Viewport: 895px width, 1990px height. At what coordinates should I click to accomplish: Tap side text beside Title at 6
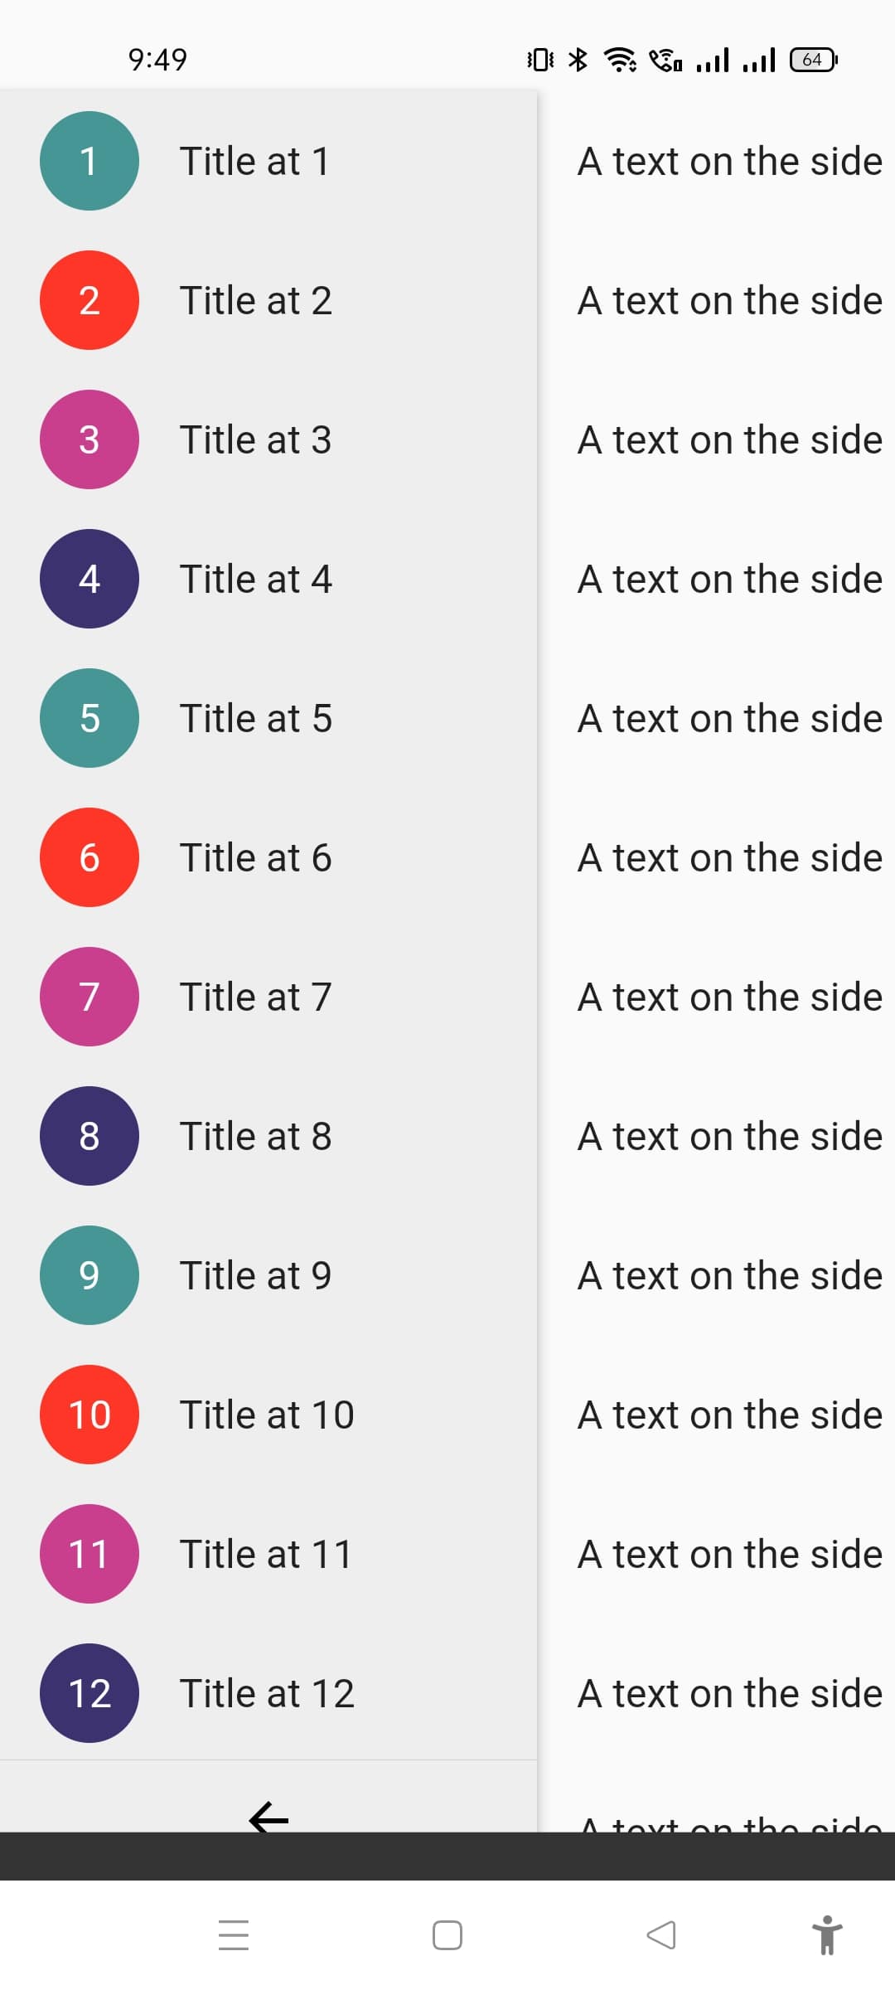[729, 857]
